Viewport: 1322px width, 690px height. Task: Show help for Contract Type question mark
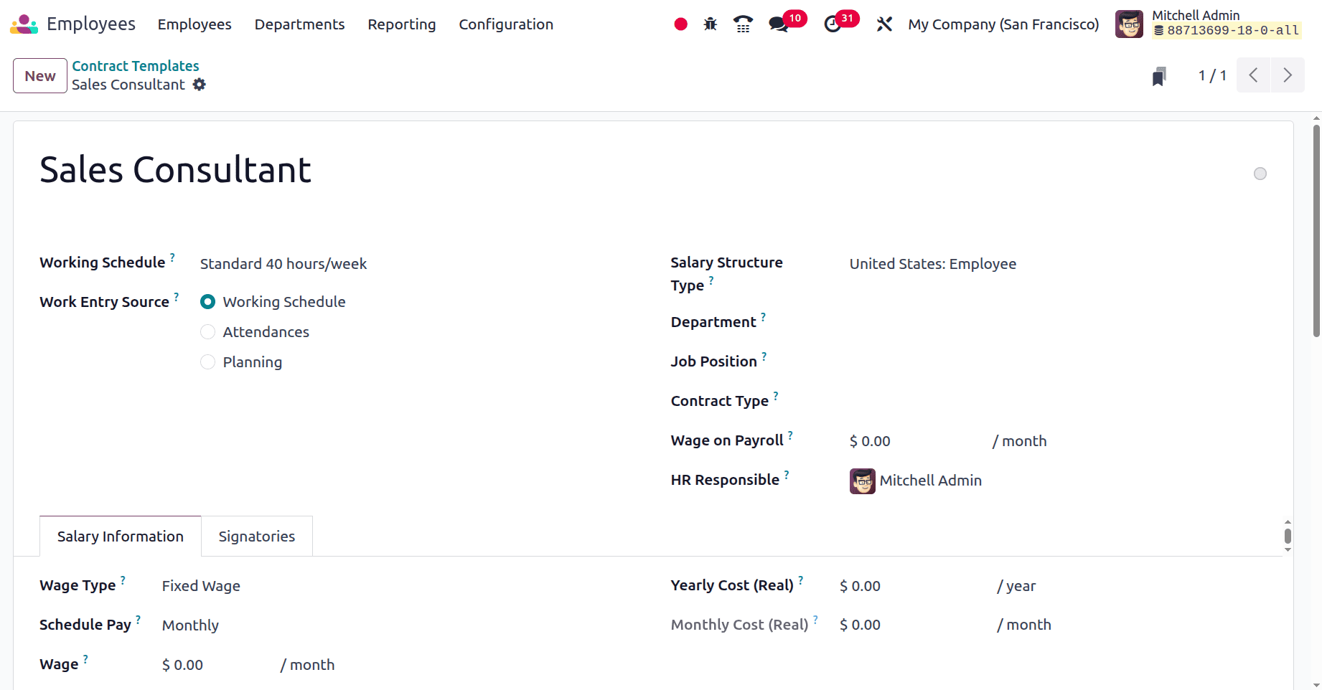tap(776, 394)
